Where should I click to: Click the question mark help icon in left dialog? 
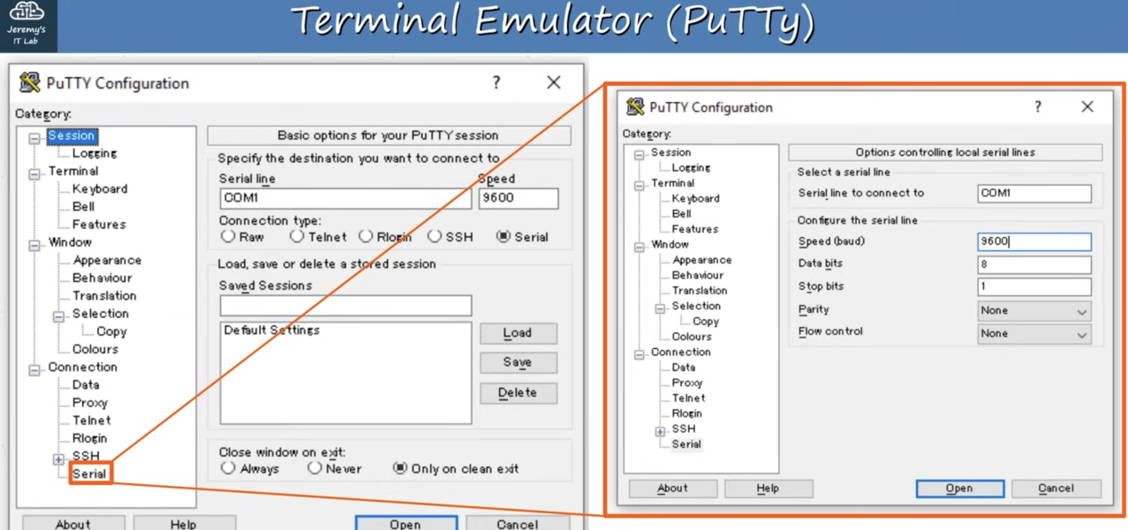pyautogui.click(x=496, y=82)
